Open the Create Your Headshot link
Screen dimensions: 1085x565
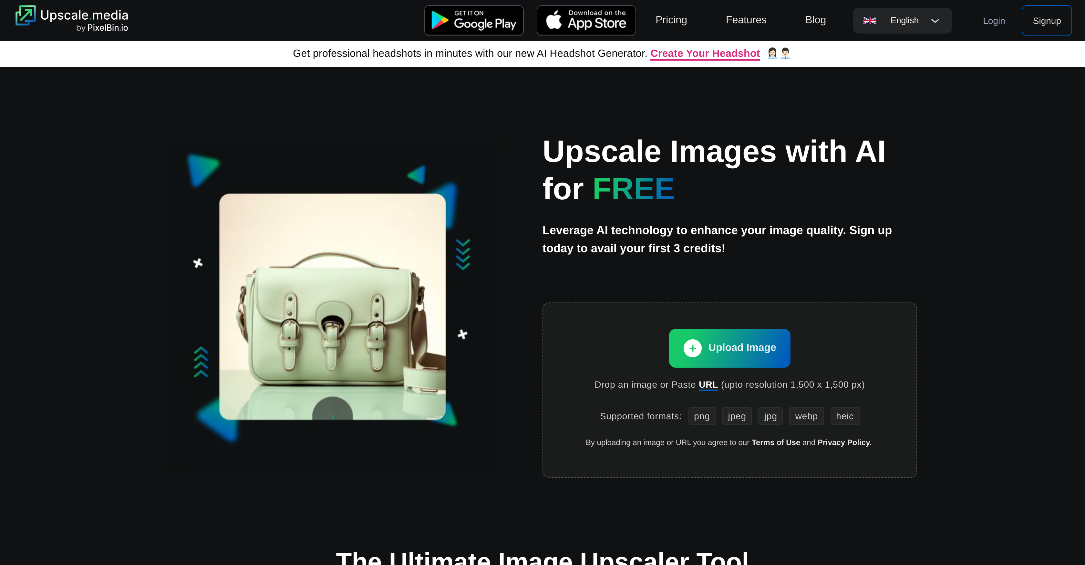coord(705,54)
